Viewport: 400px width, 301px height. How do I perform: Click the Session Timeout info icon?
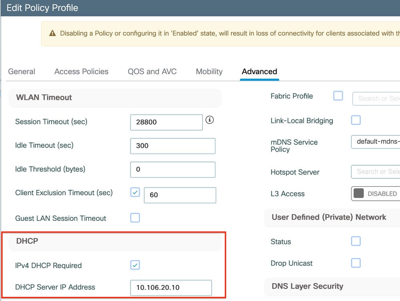click(x=209, y=120)
